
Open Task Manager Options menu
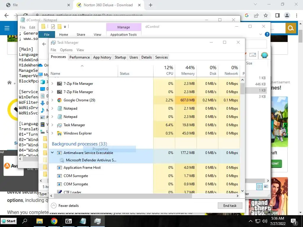(x=66, y=50)
